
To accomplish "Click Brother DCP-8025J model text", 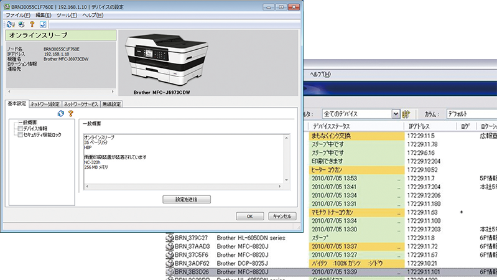I will pos(242,263).
